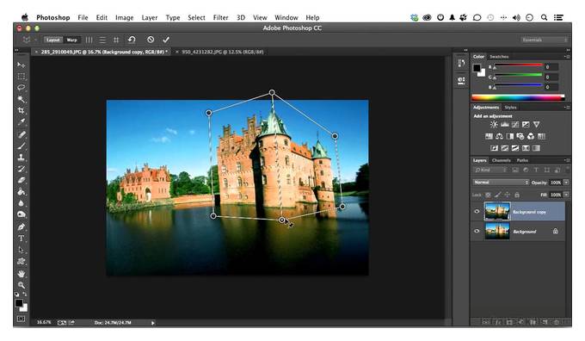Viewport: 585px width, 341px height.
Task: Switch to Warp mode
Action: [x=71, y=40]
